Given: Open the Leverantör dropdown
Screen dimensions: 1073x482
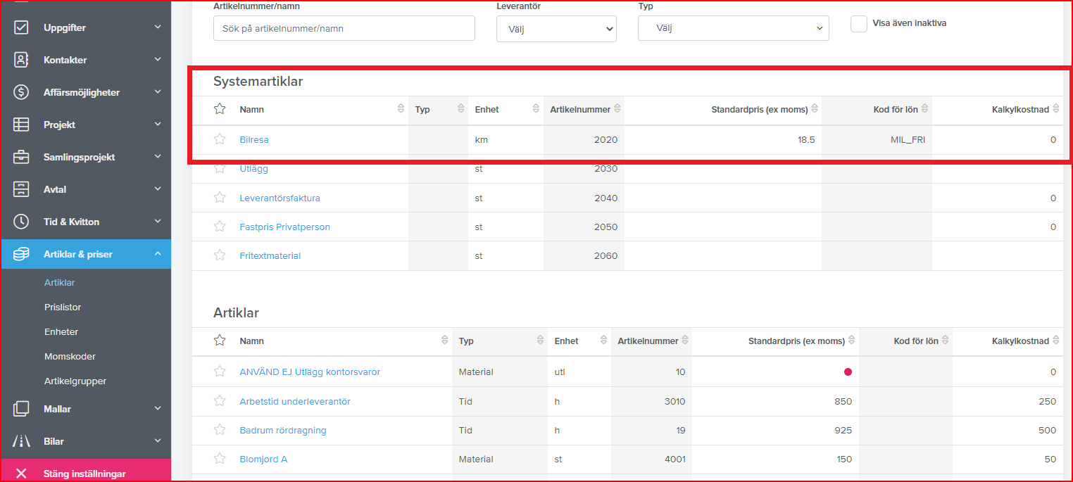Looking at the screenshot, I should (556, 29).
